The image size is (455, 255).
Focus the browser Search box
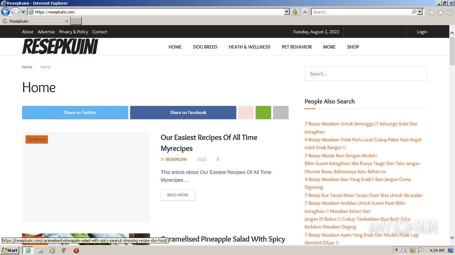[x=361, y=12]
